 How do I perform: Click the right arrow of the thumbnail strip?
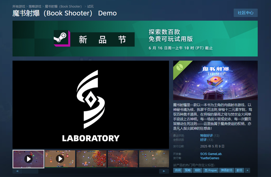point(164,171)
